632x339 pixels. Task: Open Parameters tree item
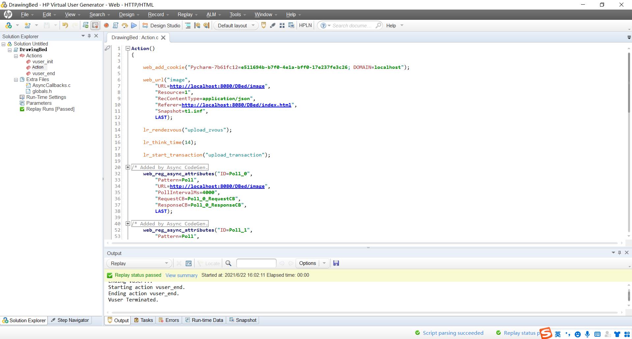point(39,103)
